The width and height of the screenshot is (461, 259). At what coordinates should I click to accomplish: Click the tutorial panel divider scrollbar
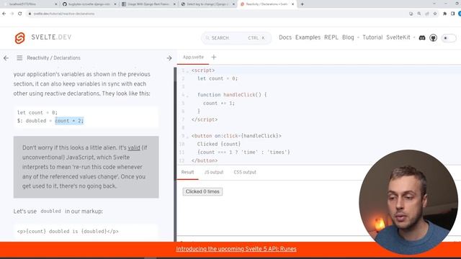(175, 154)
